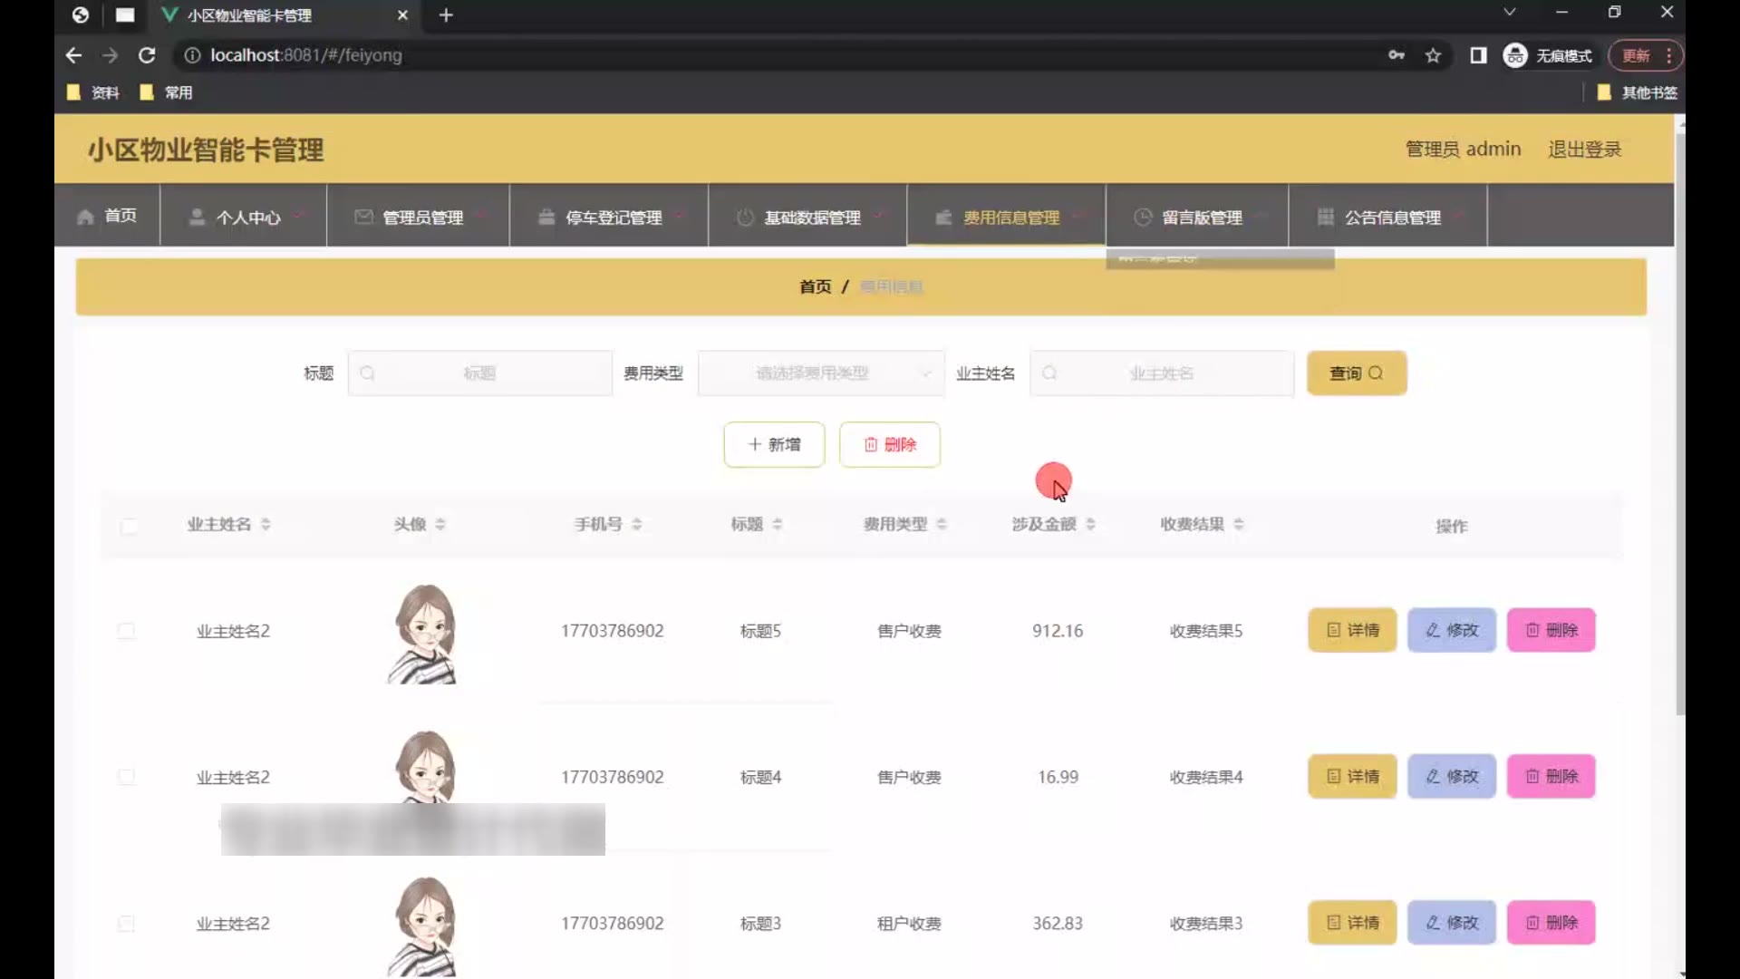The width and height of the screenshot is (1740, 979).
Task: Check the row checkbox for 标题5
Action: (126, 631)
